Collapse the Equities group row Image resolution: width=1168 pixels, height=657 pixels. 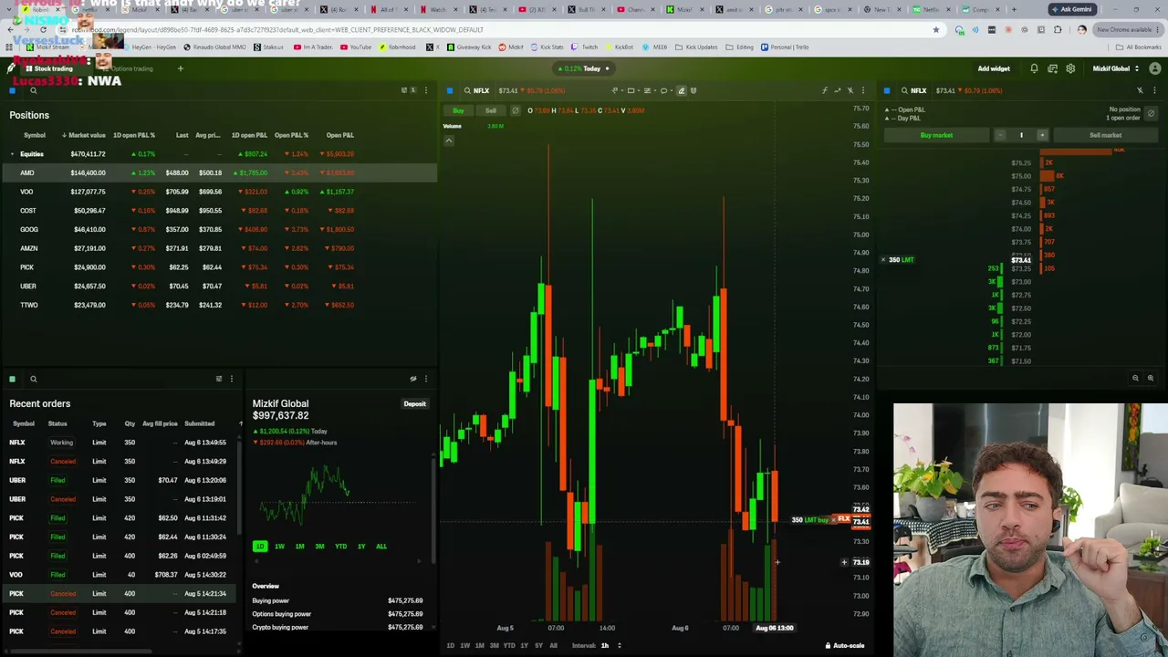[x=12, y=154]
